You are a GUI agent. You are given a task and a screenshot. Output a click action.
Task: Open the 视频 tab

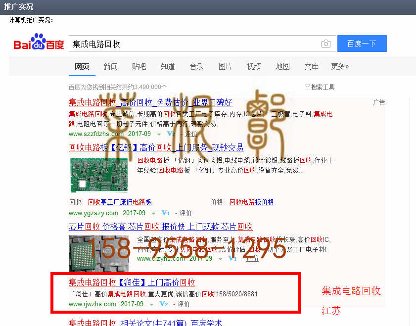coord(254,66)
